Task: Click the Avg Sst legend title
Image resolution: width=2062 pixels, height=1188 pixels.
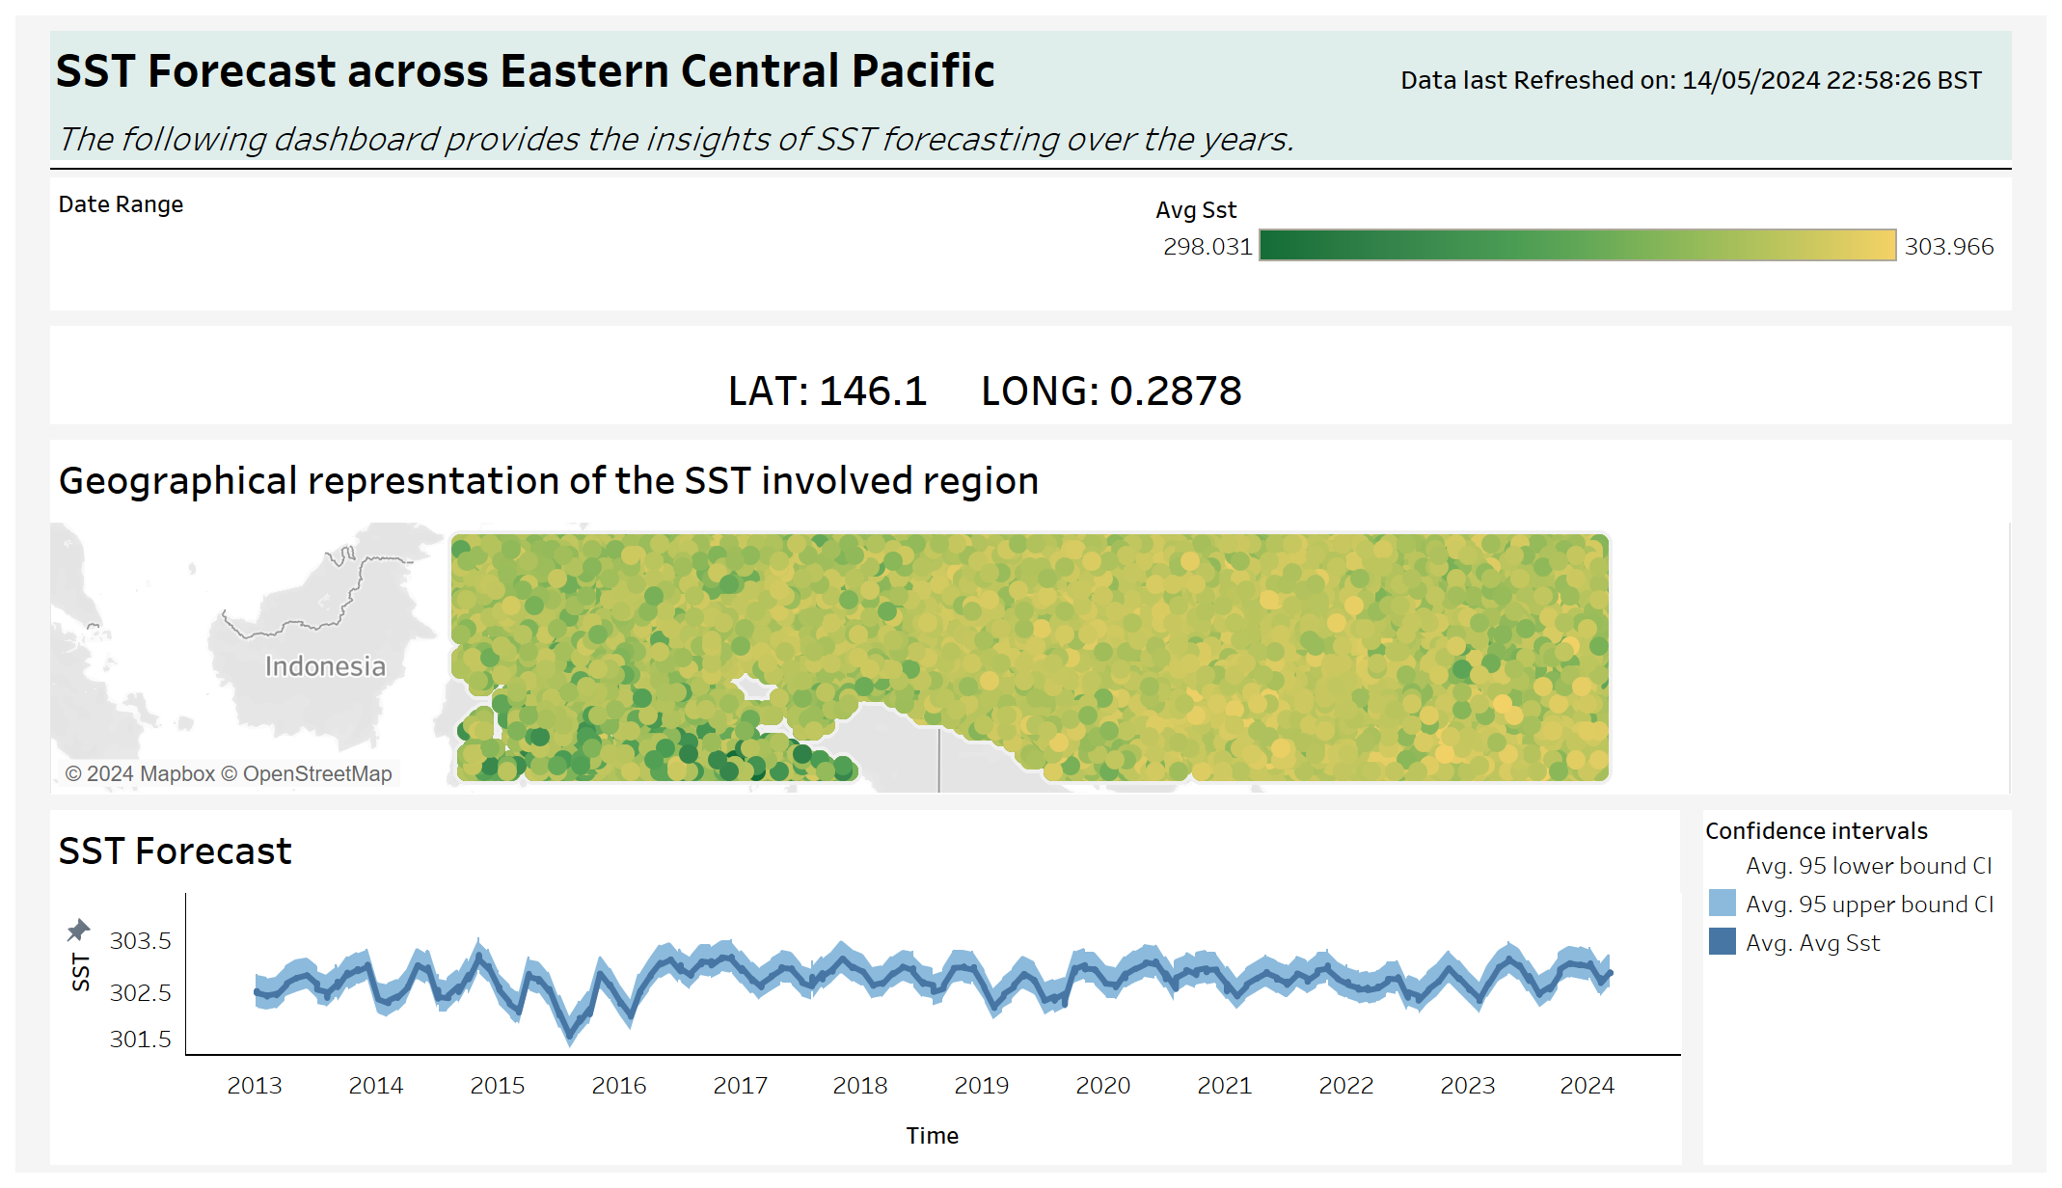Action: tap(1196, 210)
